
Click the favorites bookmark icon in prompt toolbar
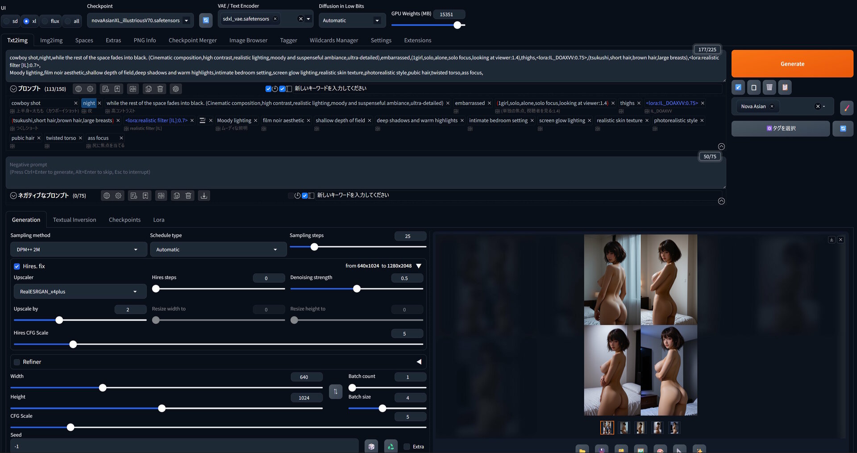click(117, 89)
